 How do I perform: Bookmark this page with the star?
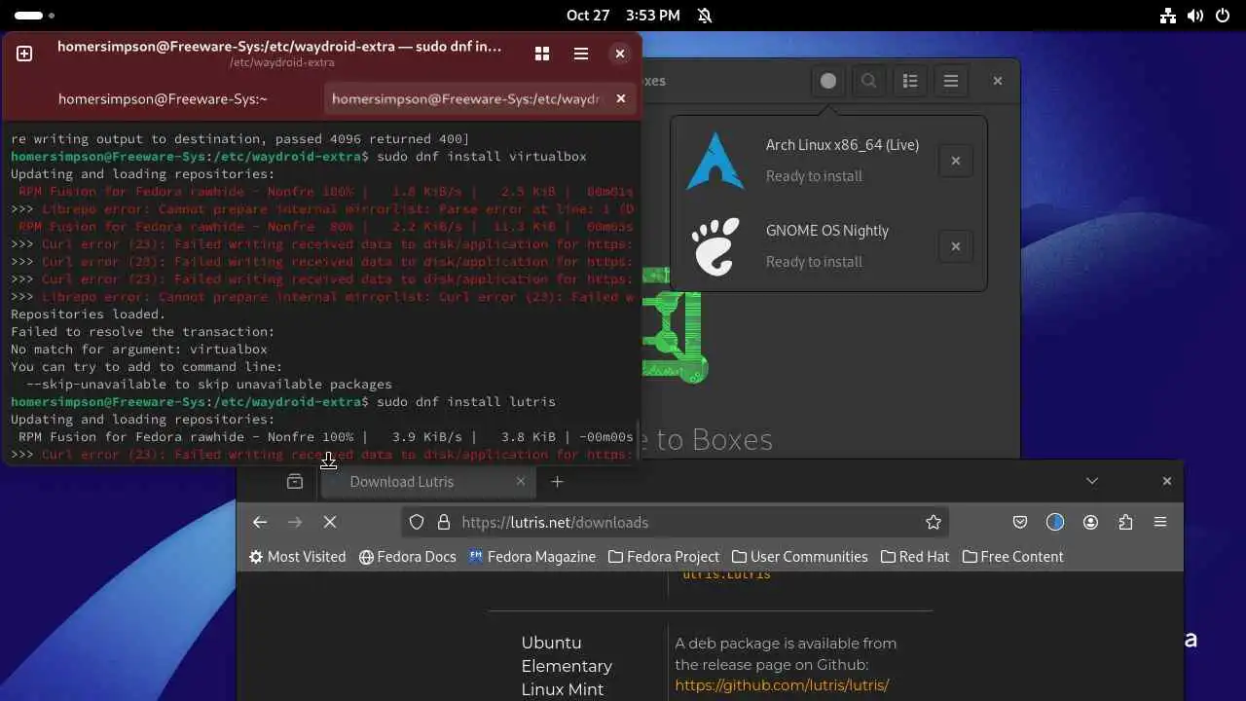(934, 522)
